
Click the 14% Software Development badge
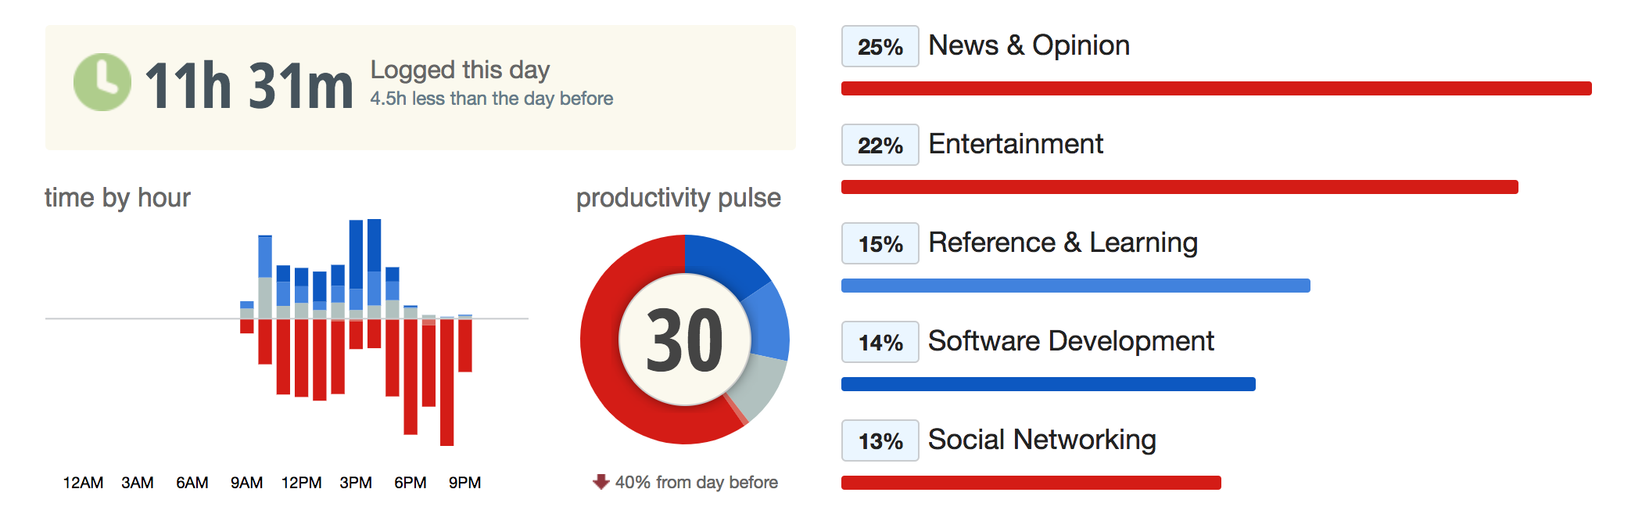(x=880, y=342)
